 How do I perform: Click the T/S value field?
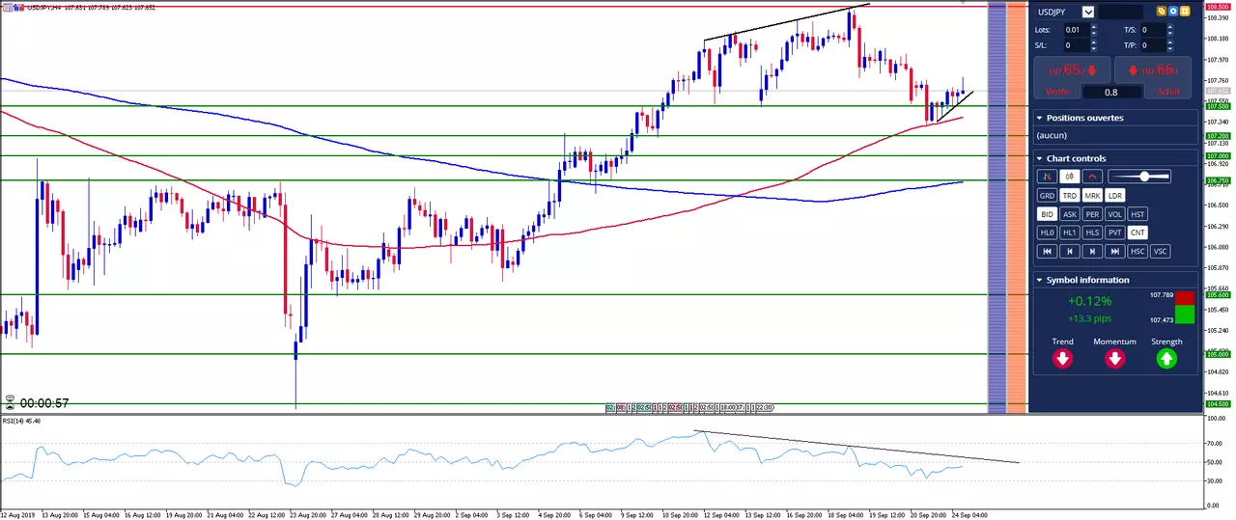[1153, 30]
